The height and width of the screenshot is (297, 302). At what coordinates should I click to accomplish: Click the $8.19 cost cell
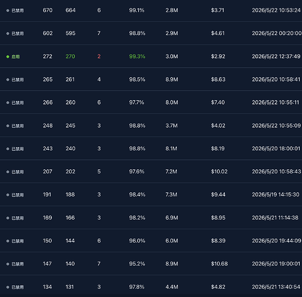(x=218, y=148)
